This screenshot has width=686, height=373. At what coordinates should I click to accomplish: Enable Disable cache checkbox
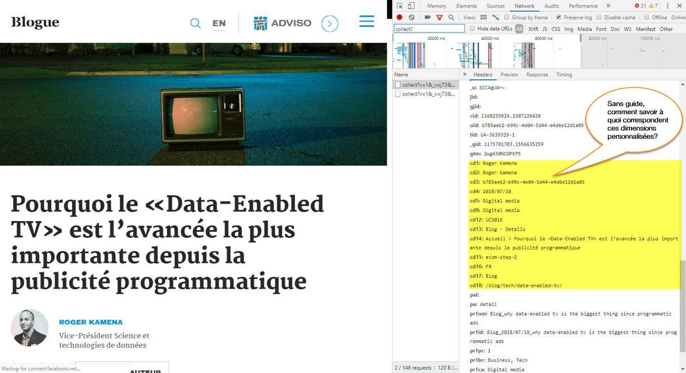click(x=599, y=17)
